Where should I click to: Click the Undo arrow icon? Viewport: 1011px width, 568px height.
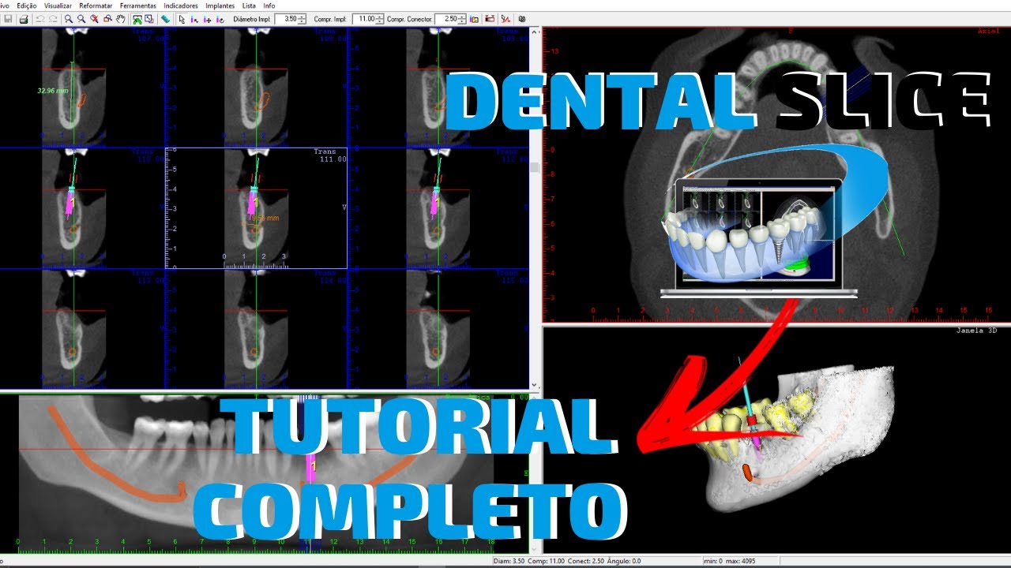click(x=40, y=19)
